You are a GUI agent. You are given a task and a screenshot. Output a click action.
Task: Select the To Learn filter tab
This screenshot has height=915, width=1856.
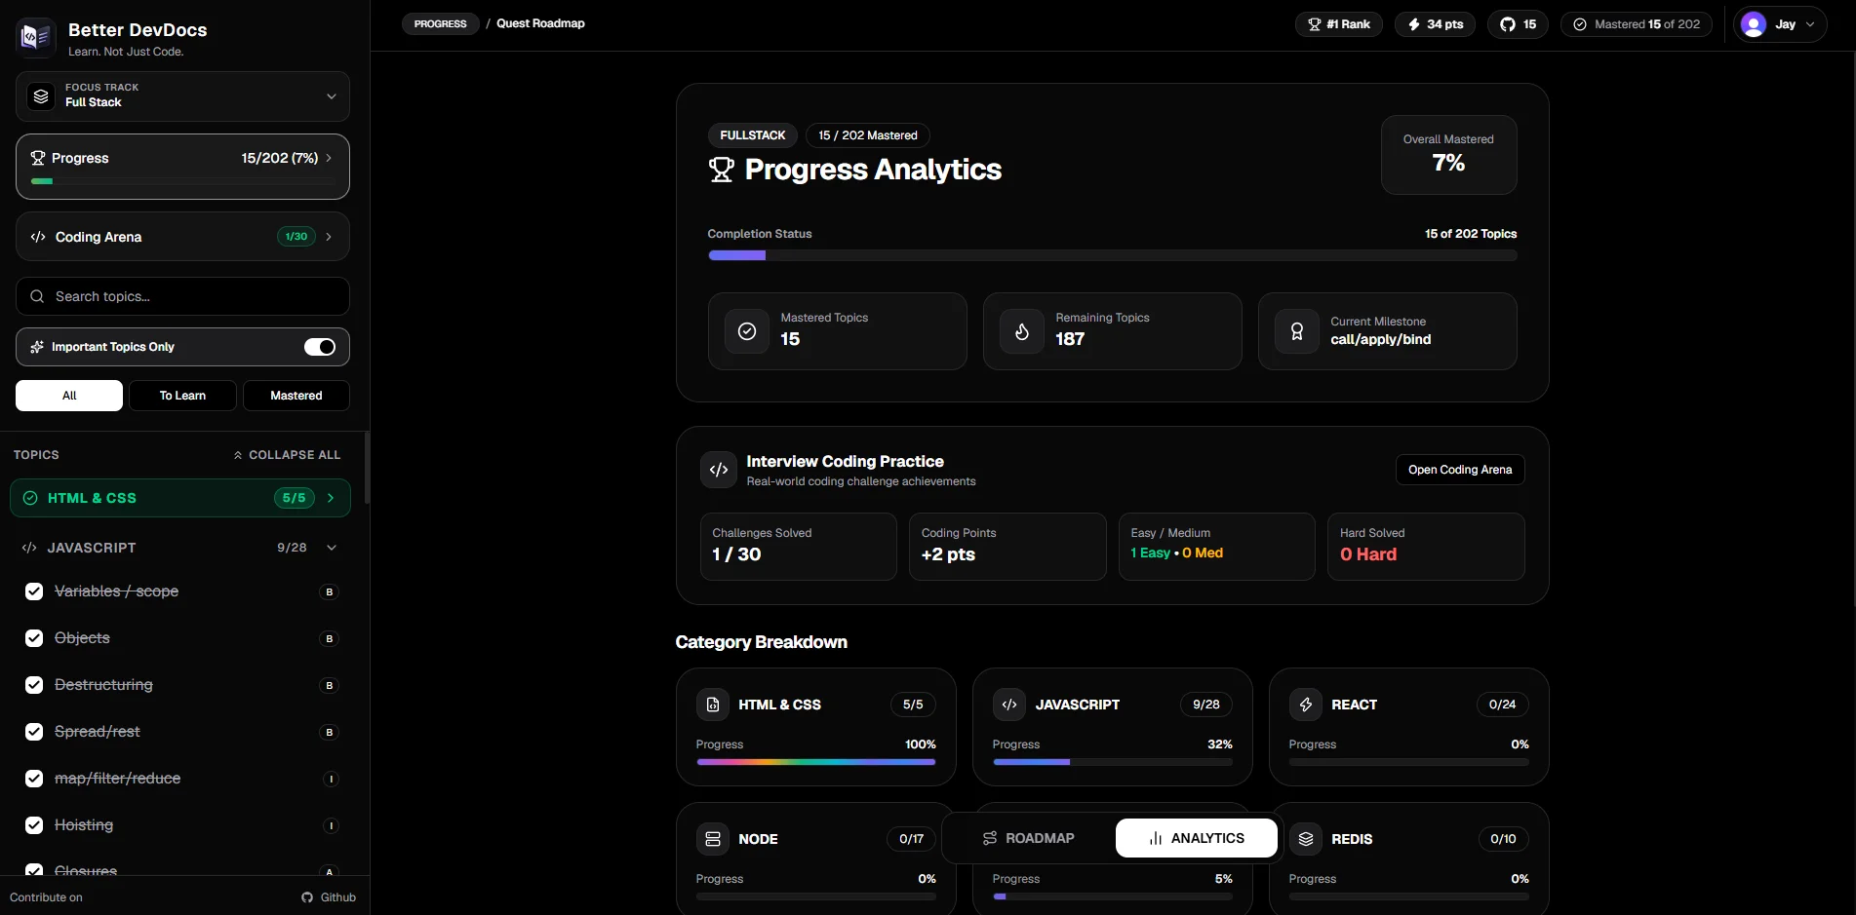182,396
